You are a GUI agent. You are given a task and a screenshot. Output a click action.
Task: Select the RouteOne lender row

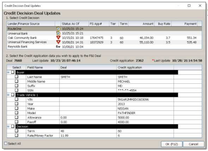[104, 29]
